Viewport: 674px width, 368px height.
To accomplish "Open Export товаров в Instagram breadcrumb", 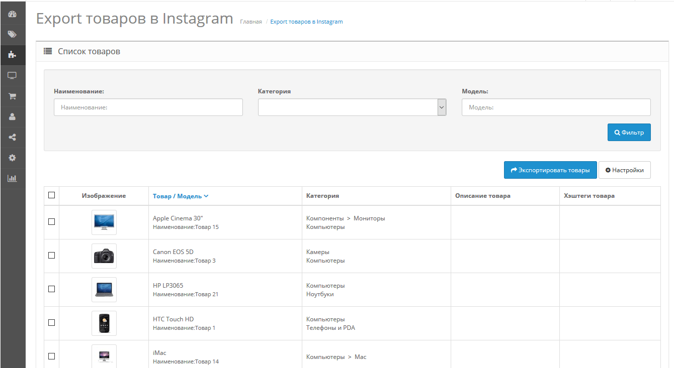I will [x=306, y=22].
